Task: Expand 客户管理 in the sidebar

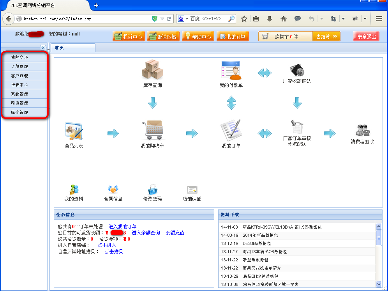Action: (x=25, y=76)
